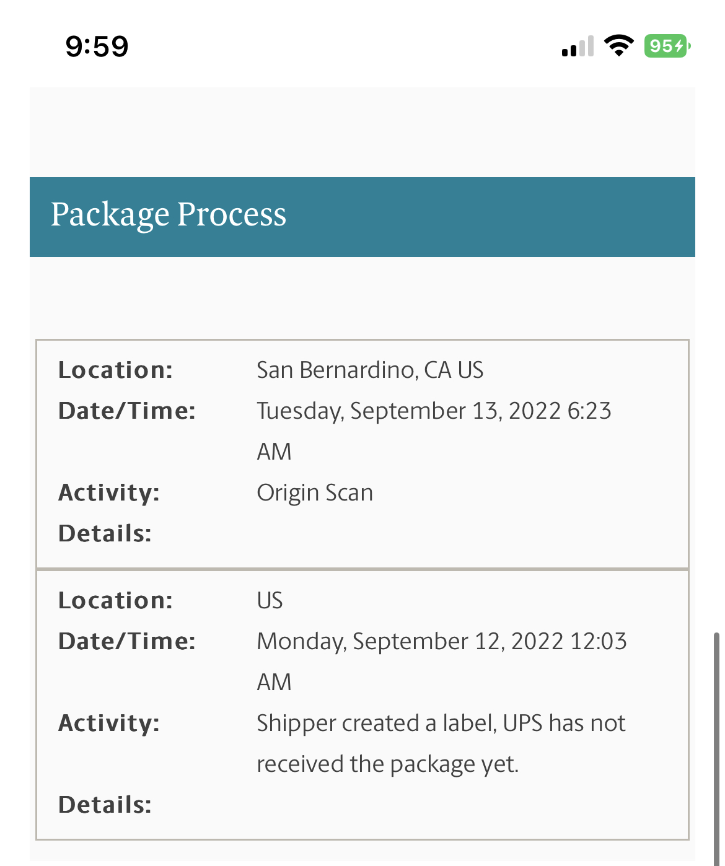Click the Package Process header bar

tap(362, 217)
